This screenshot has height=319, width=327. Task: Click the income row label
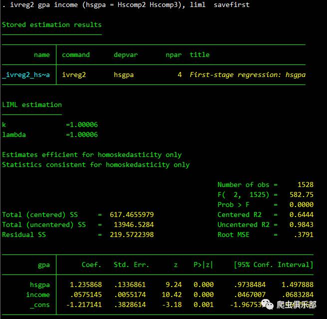point(38,294)
